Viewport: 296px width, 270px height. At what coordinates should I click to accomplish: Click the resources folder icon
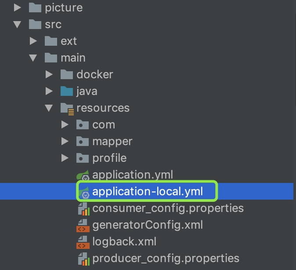67,109
